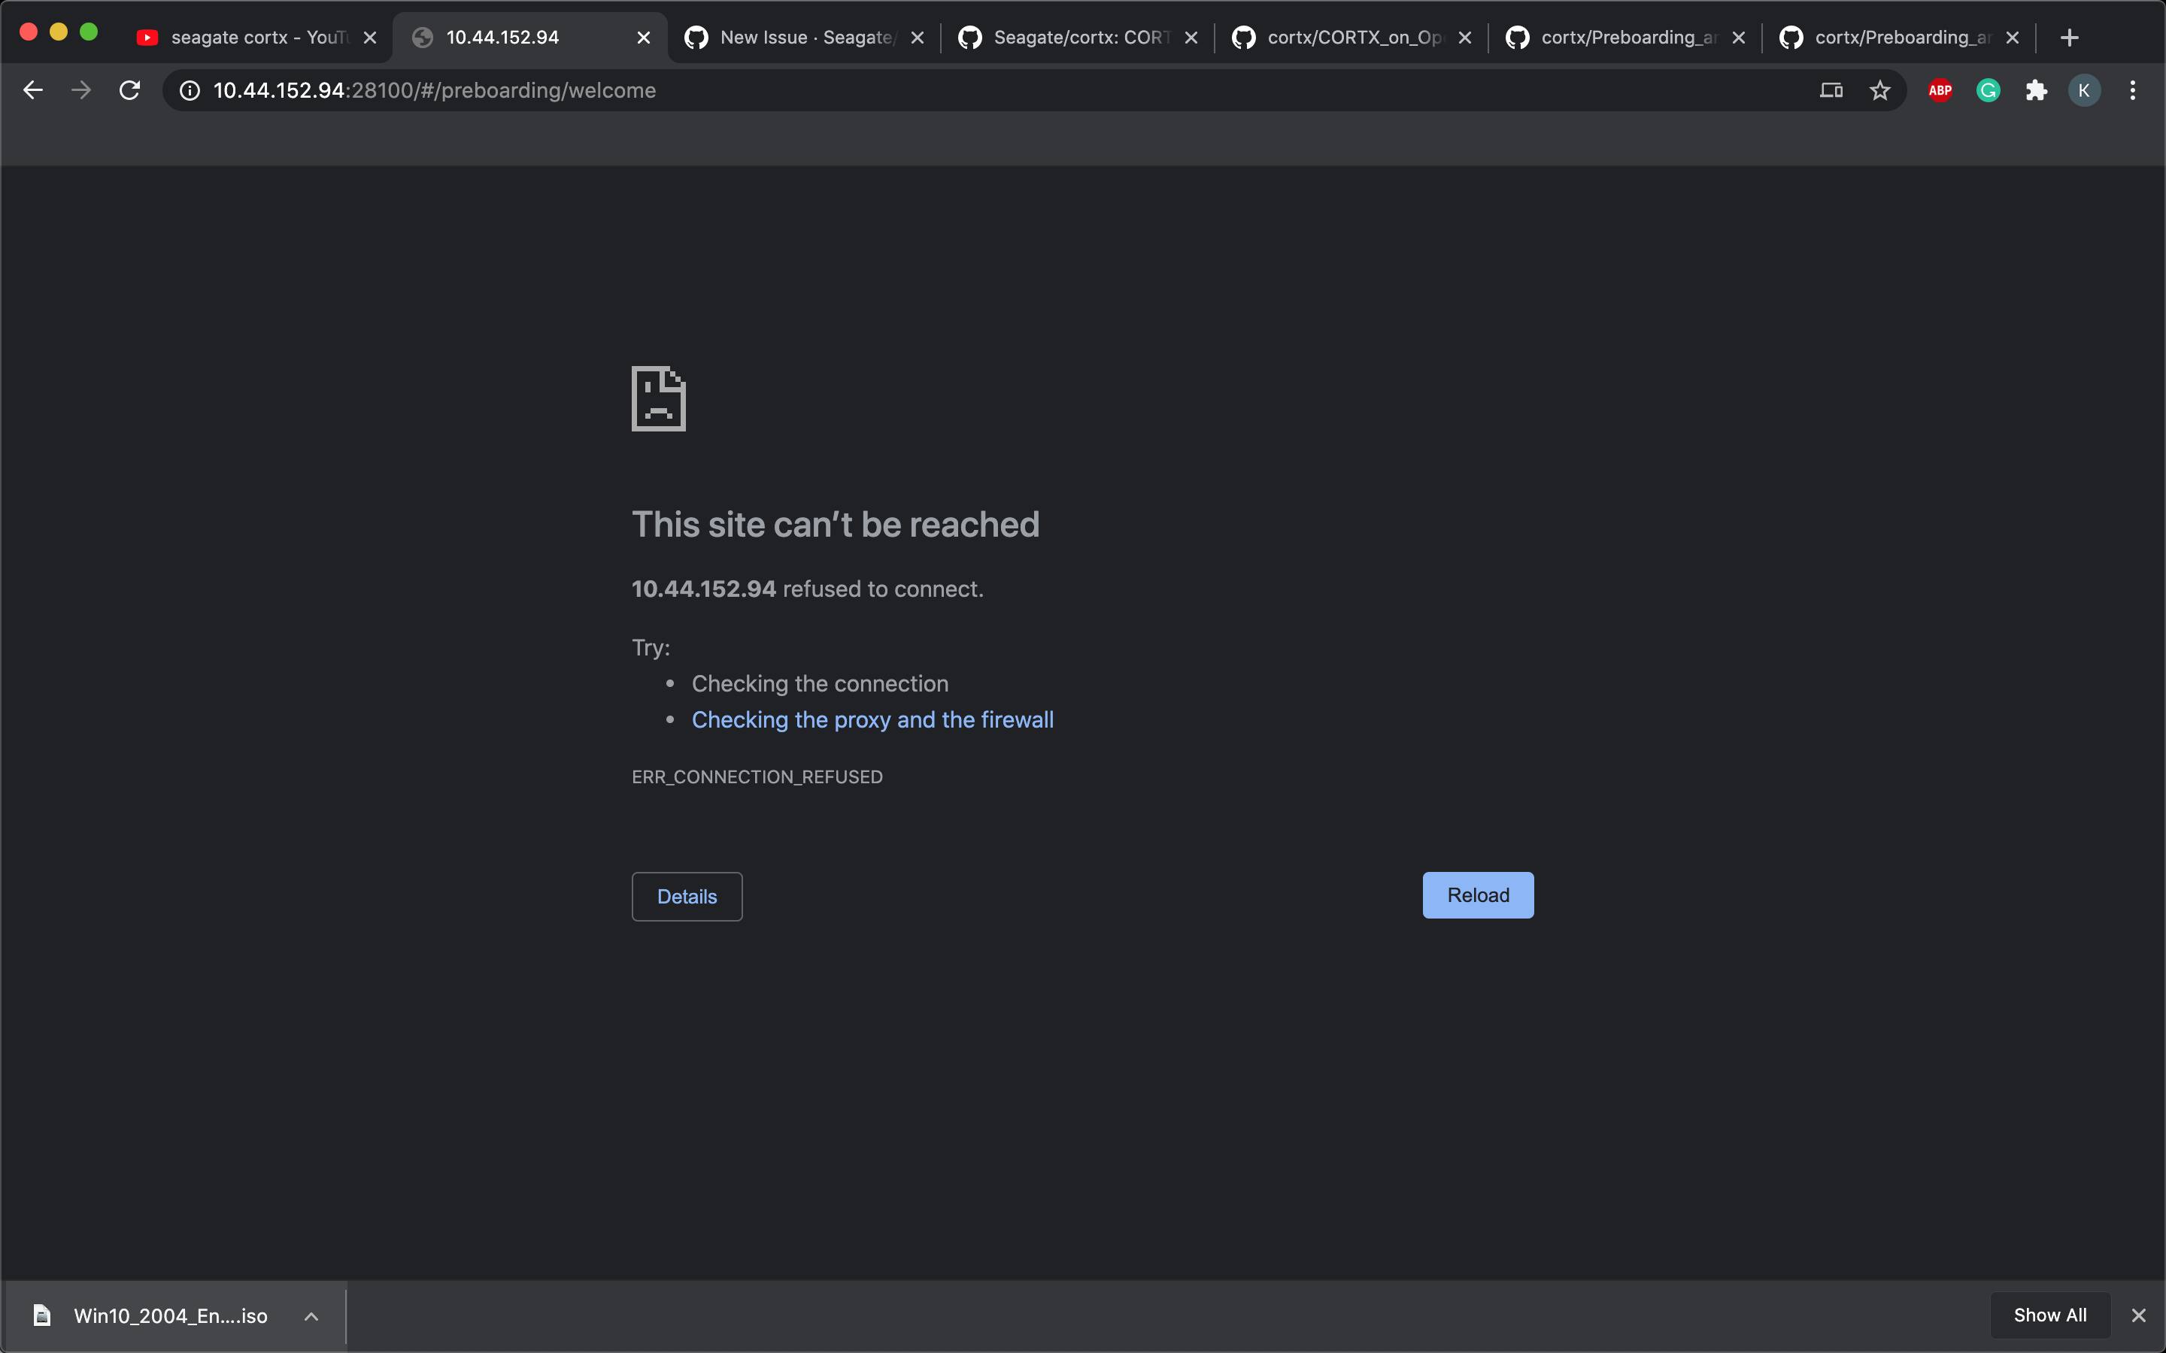Open the Chrome three-dot menu

coord(2134,89)
